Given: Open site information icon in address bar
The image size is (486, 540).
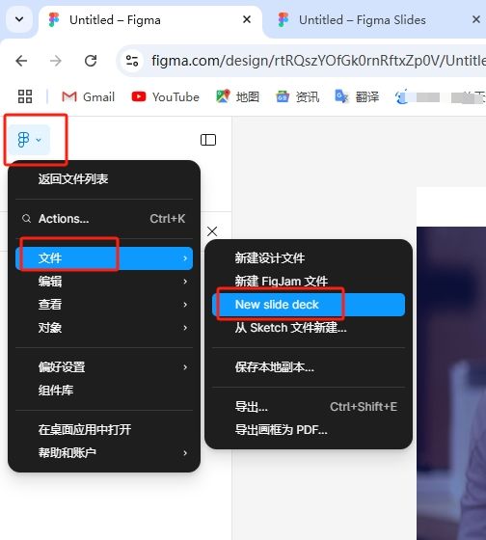Looking at the screenshot, I should 132,61.
